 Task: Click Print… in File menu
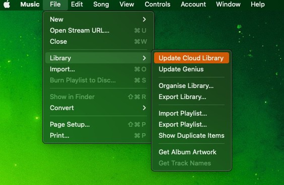click(98, 135)
